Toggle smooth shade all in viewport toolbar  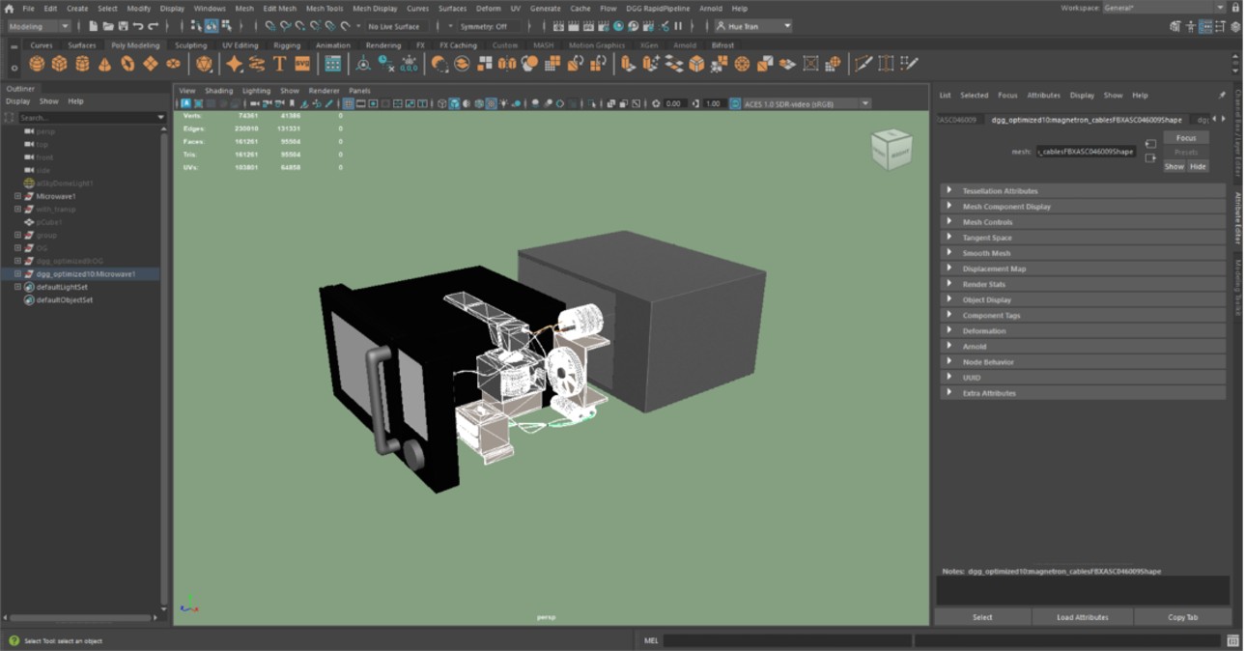(x=455, y=103)
